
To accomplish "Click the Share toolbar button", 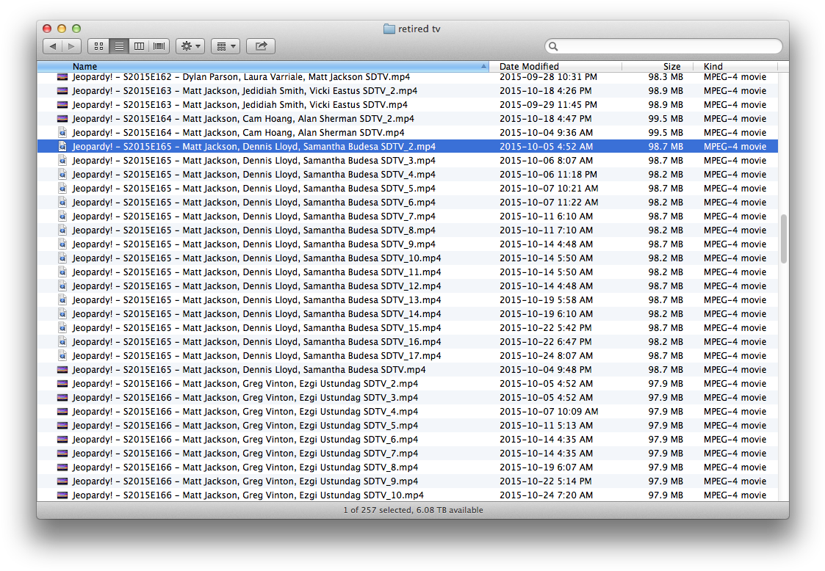I will 261,46.
